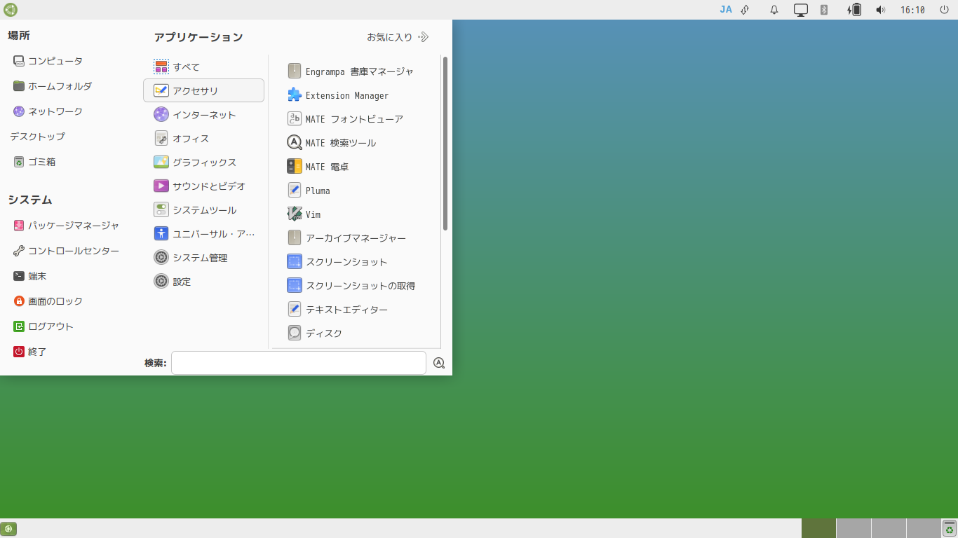Viewport: 958px width, 538px height.
Task: Open the ホームフォルダ home folder
Action: [x=53, y=86]
